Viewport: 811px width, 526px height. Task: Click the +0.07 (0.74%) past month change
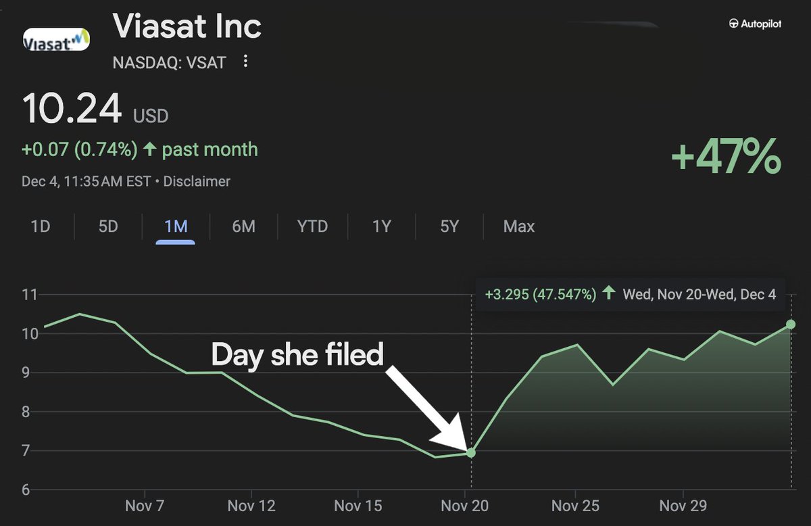click(140, 149)
